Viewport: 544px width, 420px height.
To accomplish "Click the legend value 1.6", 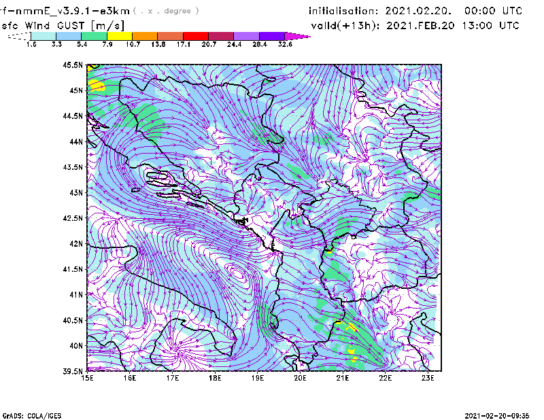I will tap(31, 44).
